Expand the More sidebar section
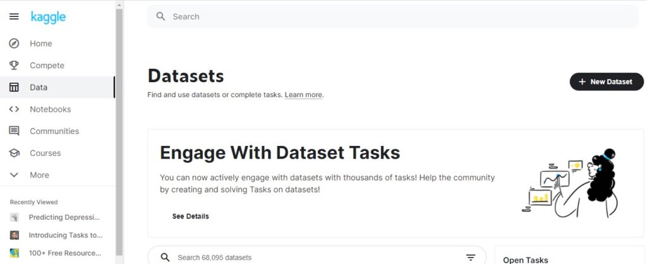This screenshot has height=264, width=647. coord(57,175)
